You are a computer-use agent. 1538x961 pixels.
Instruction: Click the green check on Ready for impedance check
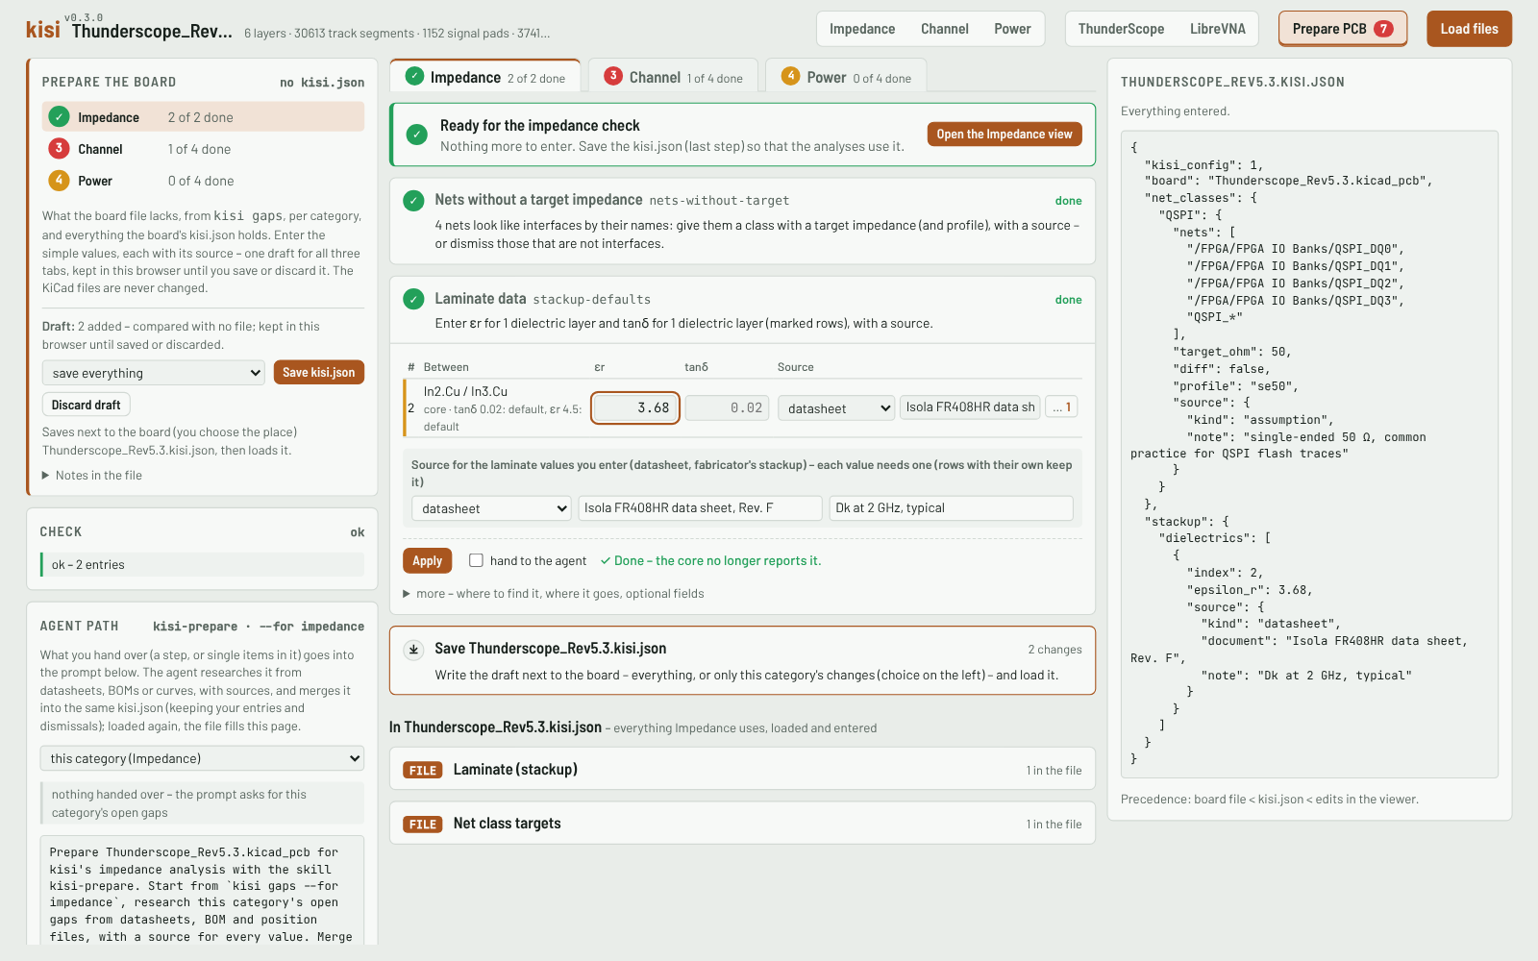[x=417, y=135]
